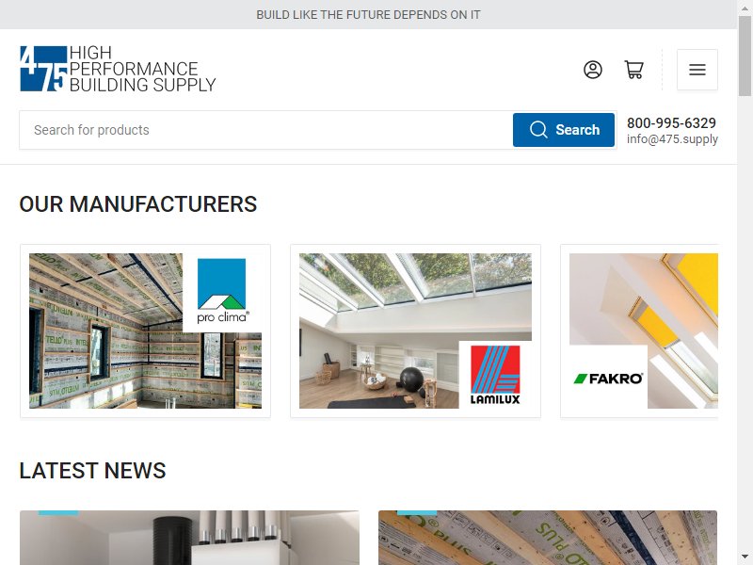Call phone number 800-995-6329 link

click(671, 123)
